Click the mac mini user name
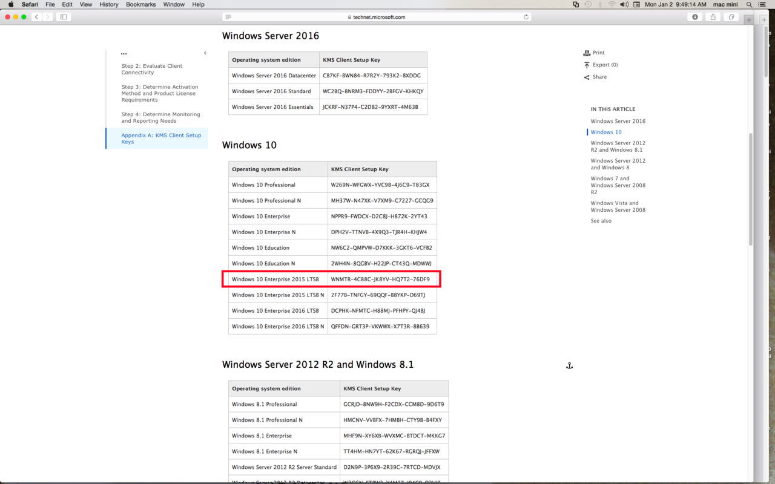The image size is (775, 484). point(725,4)
